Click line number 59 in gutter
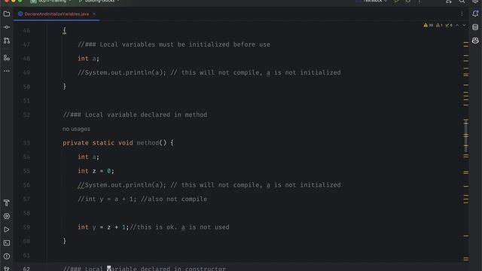Viewport: 482px width, 271px height. pyautogui.click(x=26, y=227)
